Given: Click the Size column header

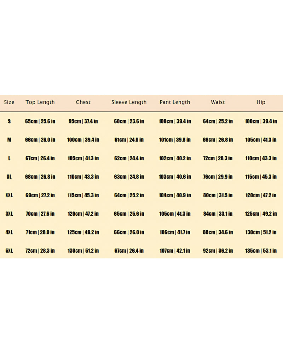Looking at the screenshot, I should pos(9,102).
